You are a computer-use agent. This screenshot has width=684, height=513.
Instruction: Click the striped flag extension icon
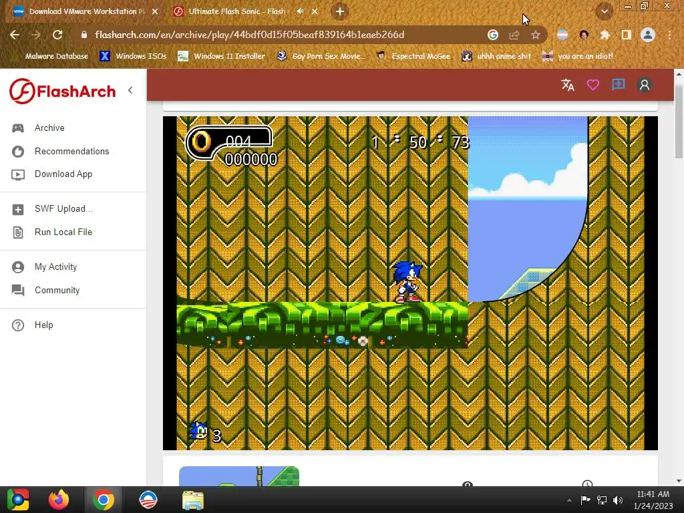[562, 35]
